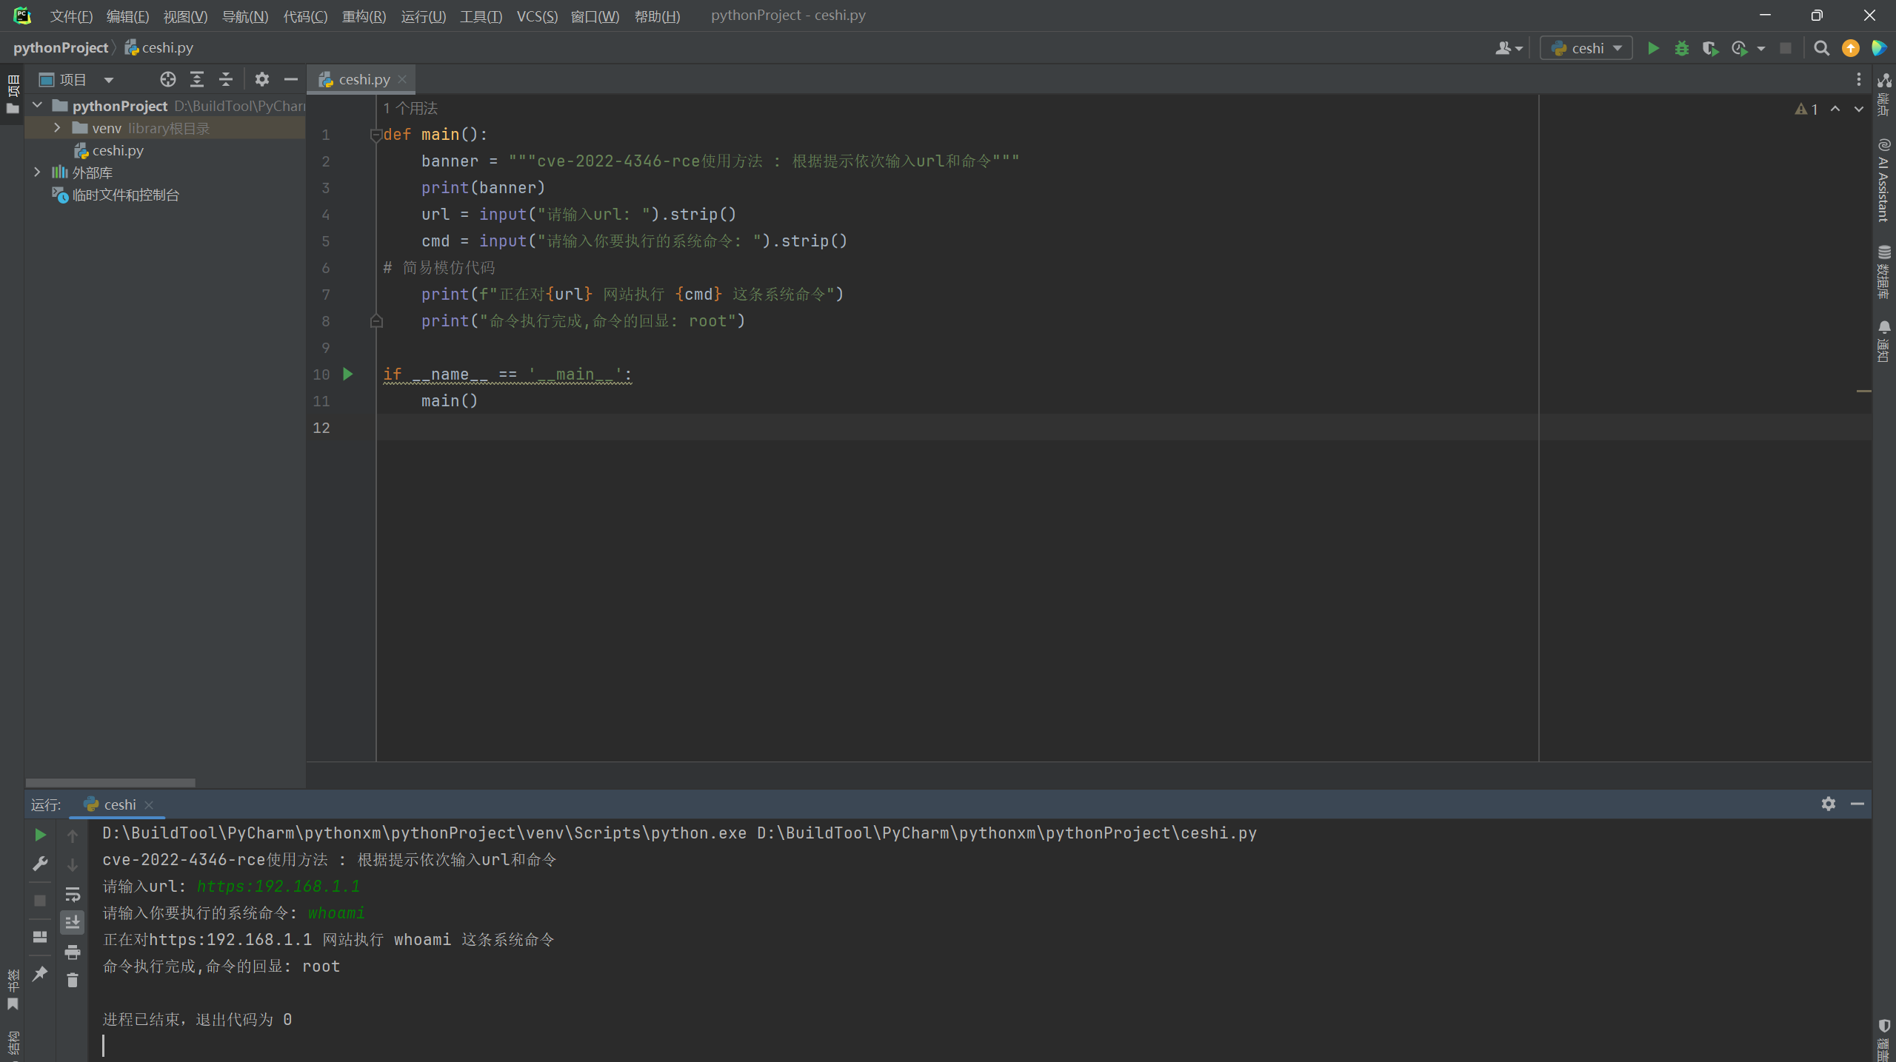Expand the 外部库 node
The height and width of the screenshot is (1062, 1896).
(x=38, y=172)
